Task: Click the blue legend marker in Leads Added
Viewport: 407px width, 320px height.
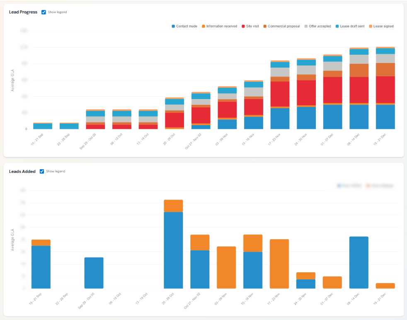Action: 339,186
